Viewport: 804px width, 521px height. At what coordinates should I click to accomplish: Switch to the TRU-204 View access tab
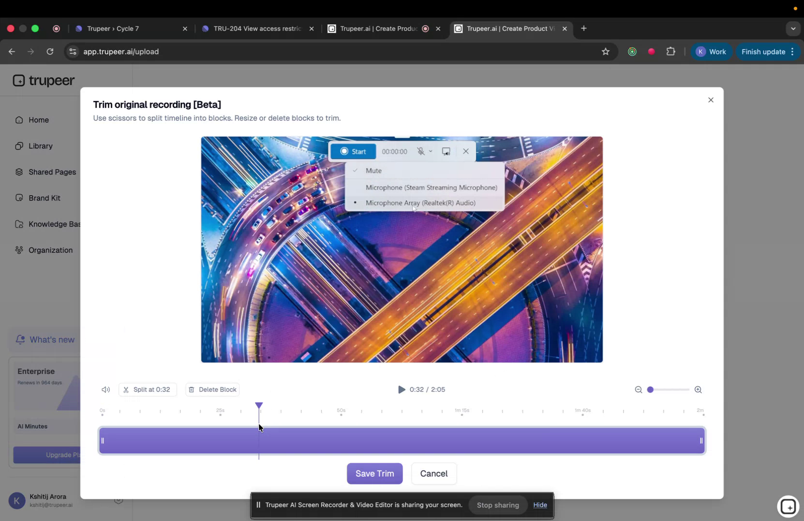tap(256, 29)
